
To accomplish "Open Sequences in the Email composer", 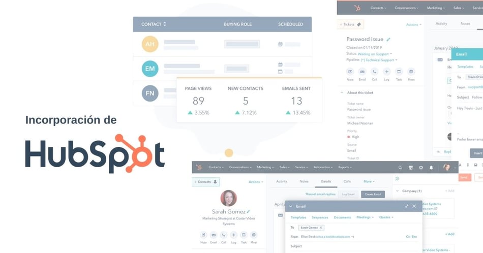I will [320, 217].
